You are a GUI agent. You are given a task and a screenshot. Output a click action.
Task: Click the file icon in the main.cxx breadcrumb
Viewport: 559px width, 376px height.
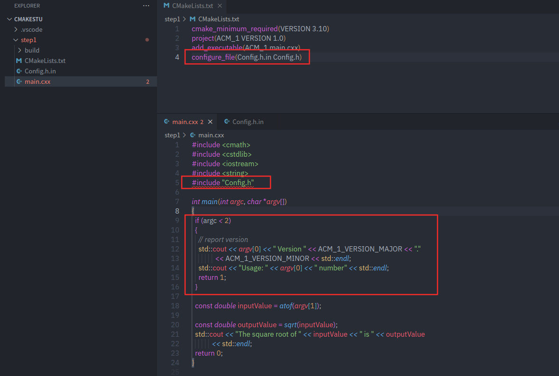point(193,135)
